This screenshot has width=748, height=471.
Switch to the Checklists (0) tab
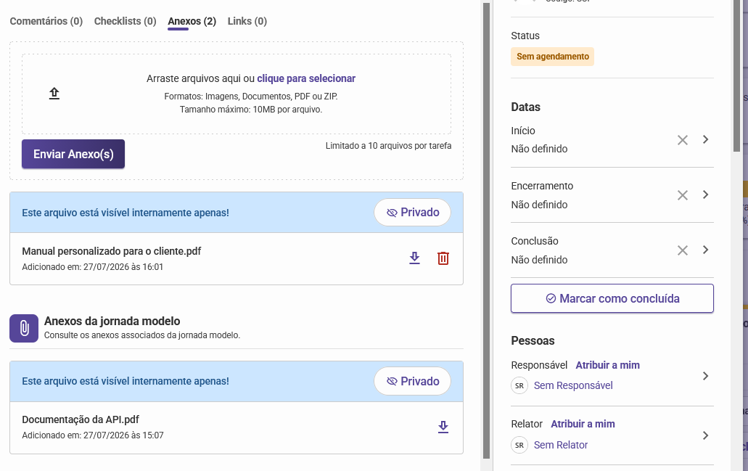click(x=125, y=22)
